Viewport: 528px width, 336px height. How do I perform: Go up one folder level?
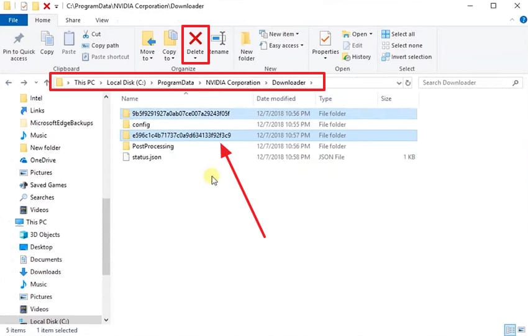tap(47, 82)
